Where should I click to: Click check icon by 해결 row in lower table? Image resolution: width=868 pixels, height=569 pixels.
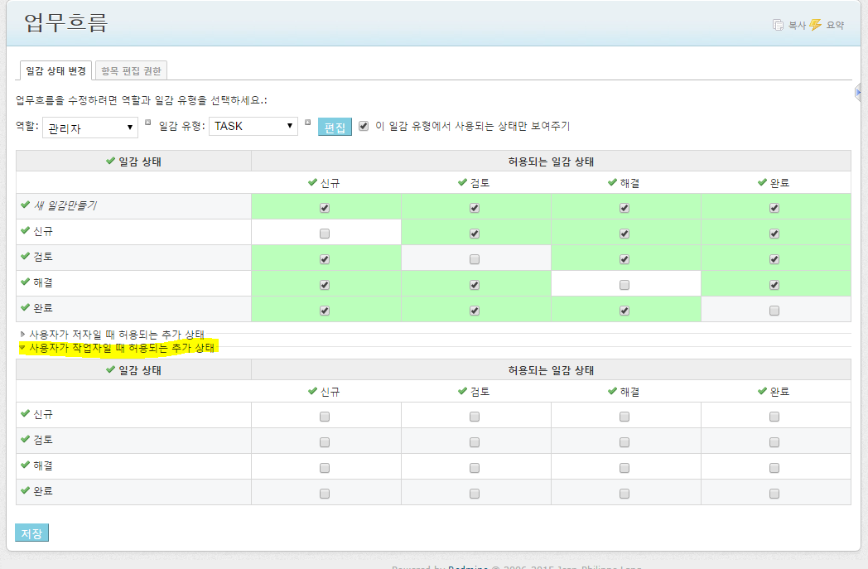[x=25, y=465]
